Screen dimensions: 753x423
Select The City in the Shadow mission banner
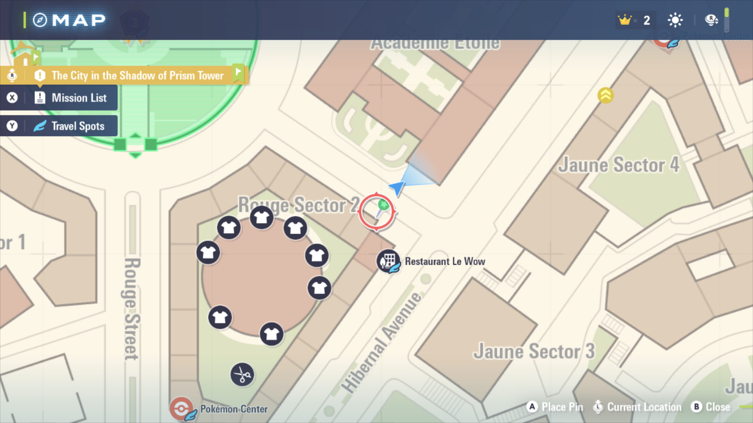(x=124, y=75)
